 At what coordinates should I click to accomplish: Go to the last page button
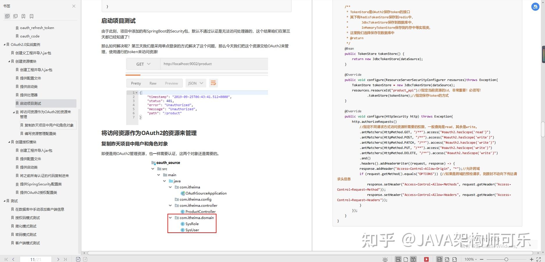coord(65,259)
